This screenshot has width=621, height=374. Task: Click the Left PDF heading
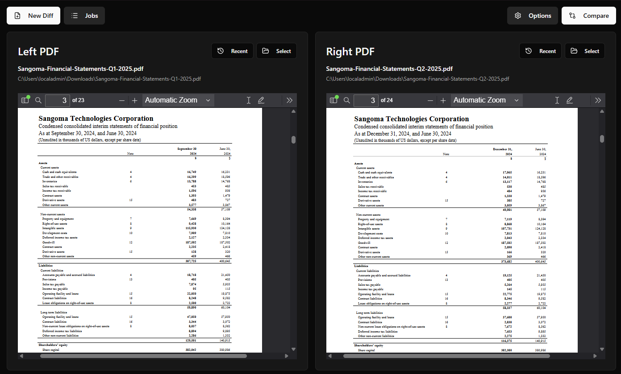[x=38, y=52]
